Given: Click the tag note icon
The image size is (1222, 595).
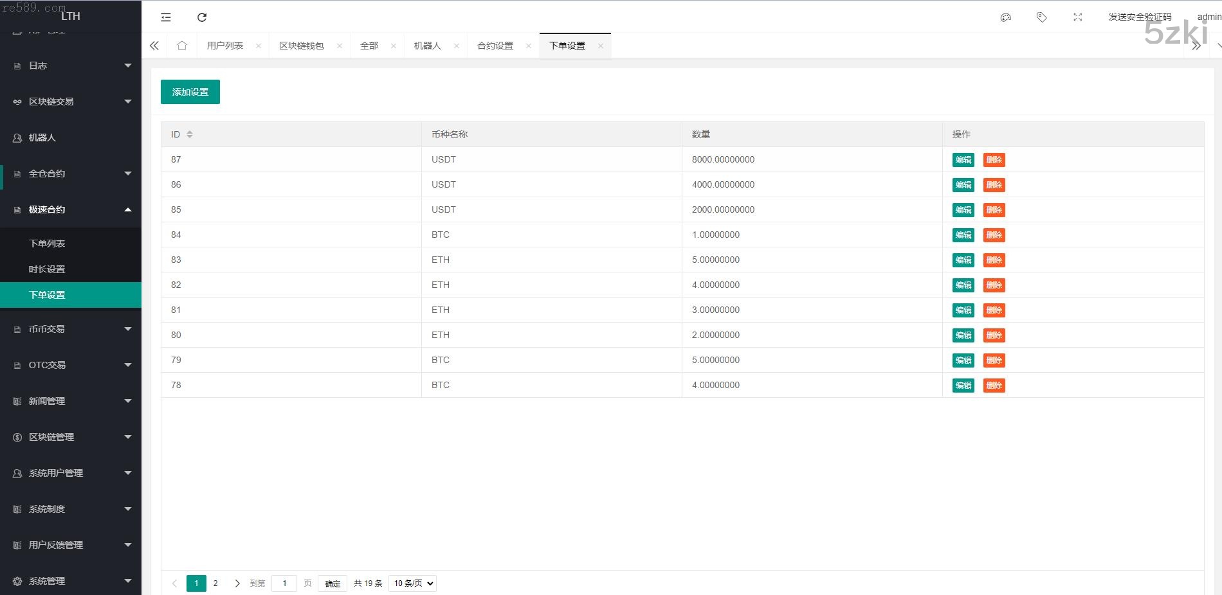Looking at the screenshot, I should pyautogui.click(x=1042, y=17).
